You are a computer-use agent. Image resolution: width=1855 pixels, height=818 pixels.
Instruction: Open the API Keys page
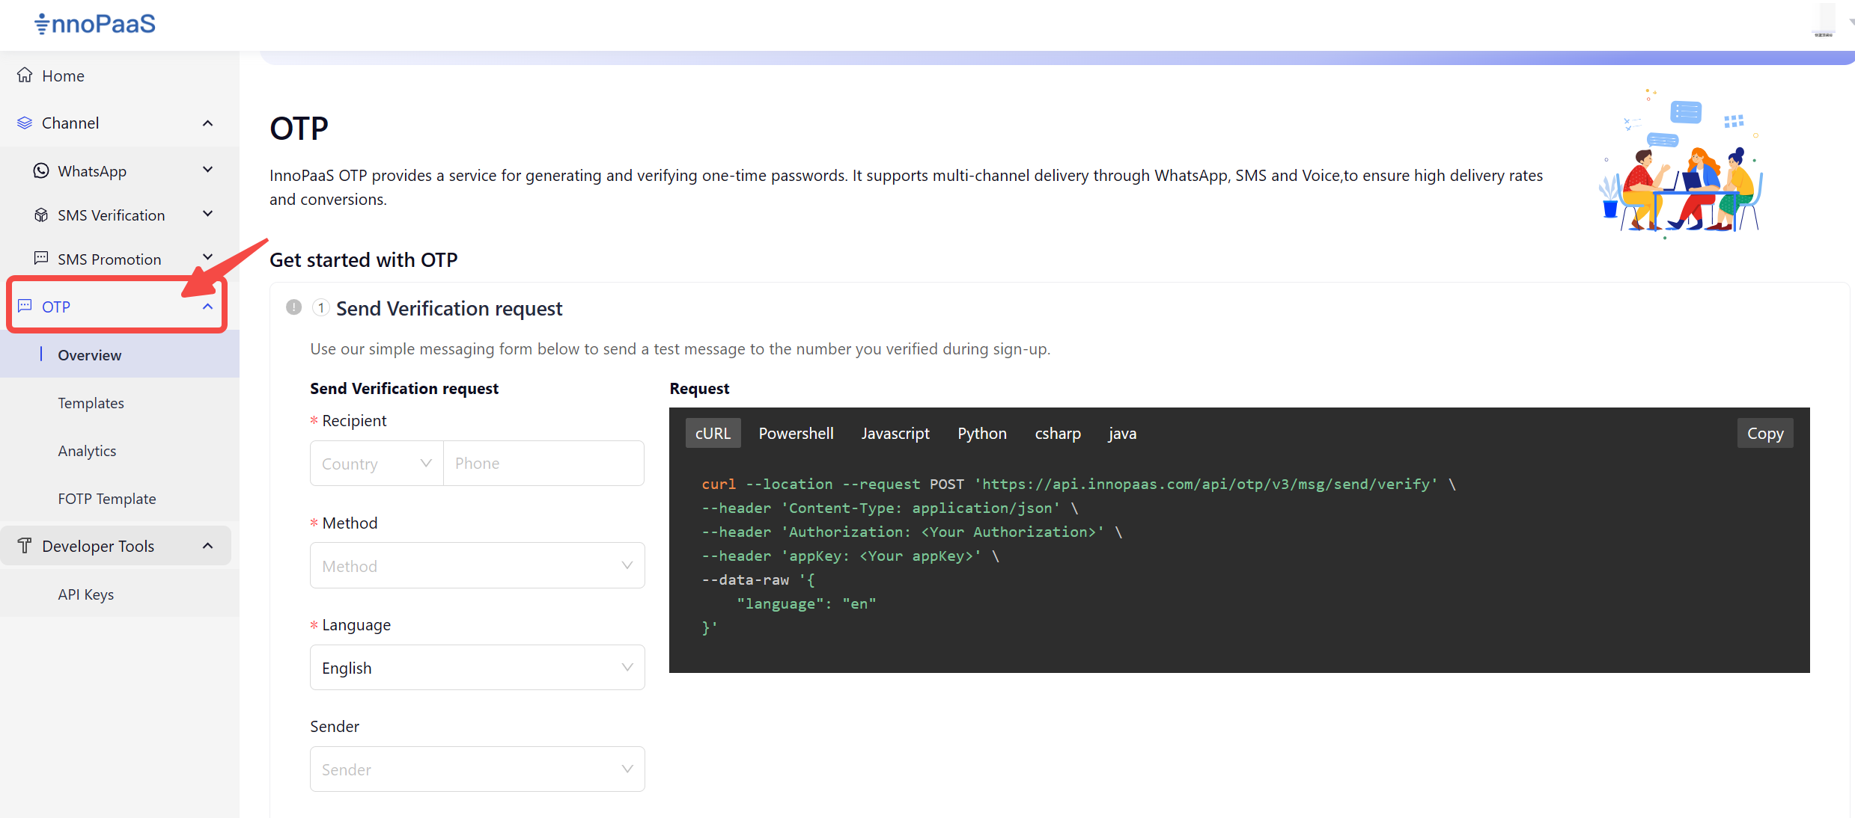86,594
